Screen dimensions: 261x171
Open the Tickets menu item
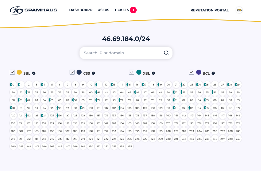point(122,10)
